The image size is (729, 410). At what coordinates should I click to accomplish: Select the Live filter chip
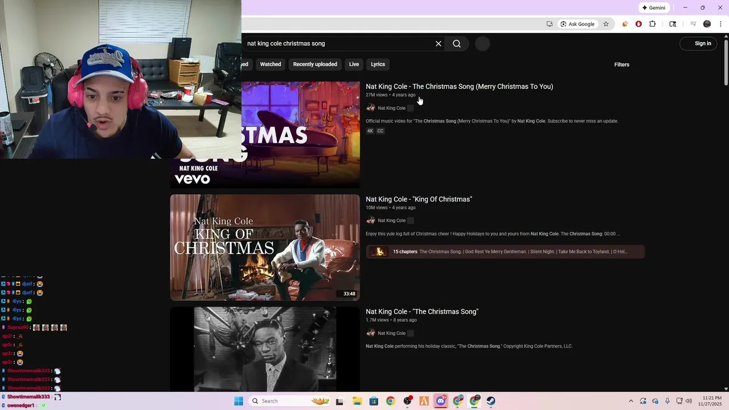(354, 64)
